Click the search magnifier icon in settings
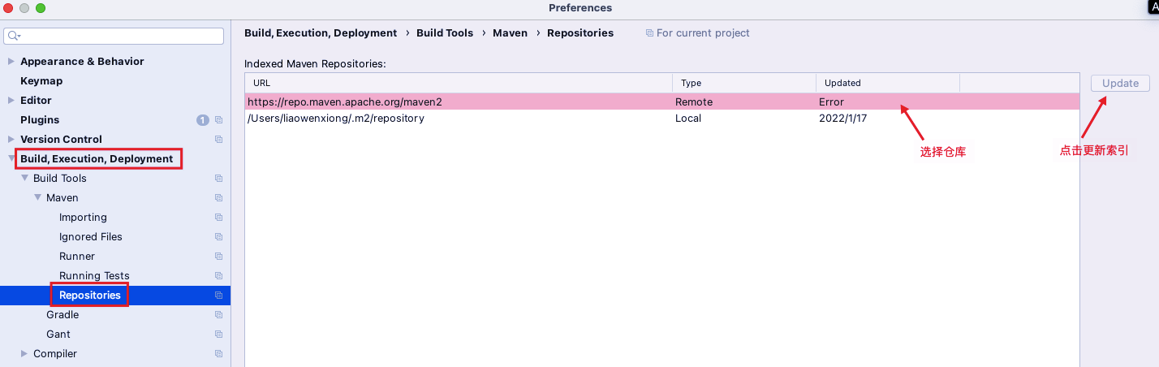This screenshot has height=367, width=1159. (x=14, y=37)
